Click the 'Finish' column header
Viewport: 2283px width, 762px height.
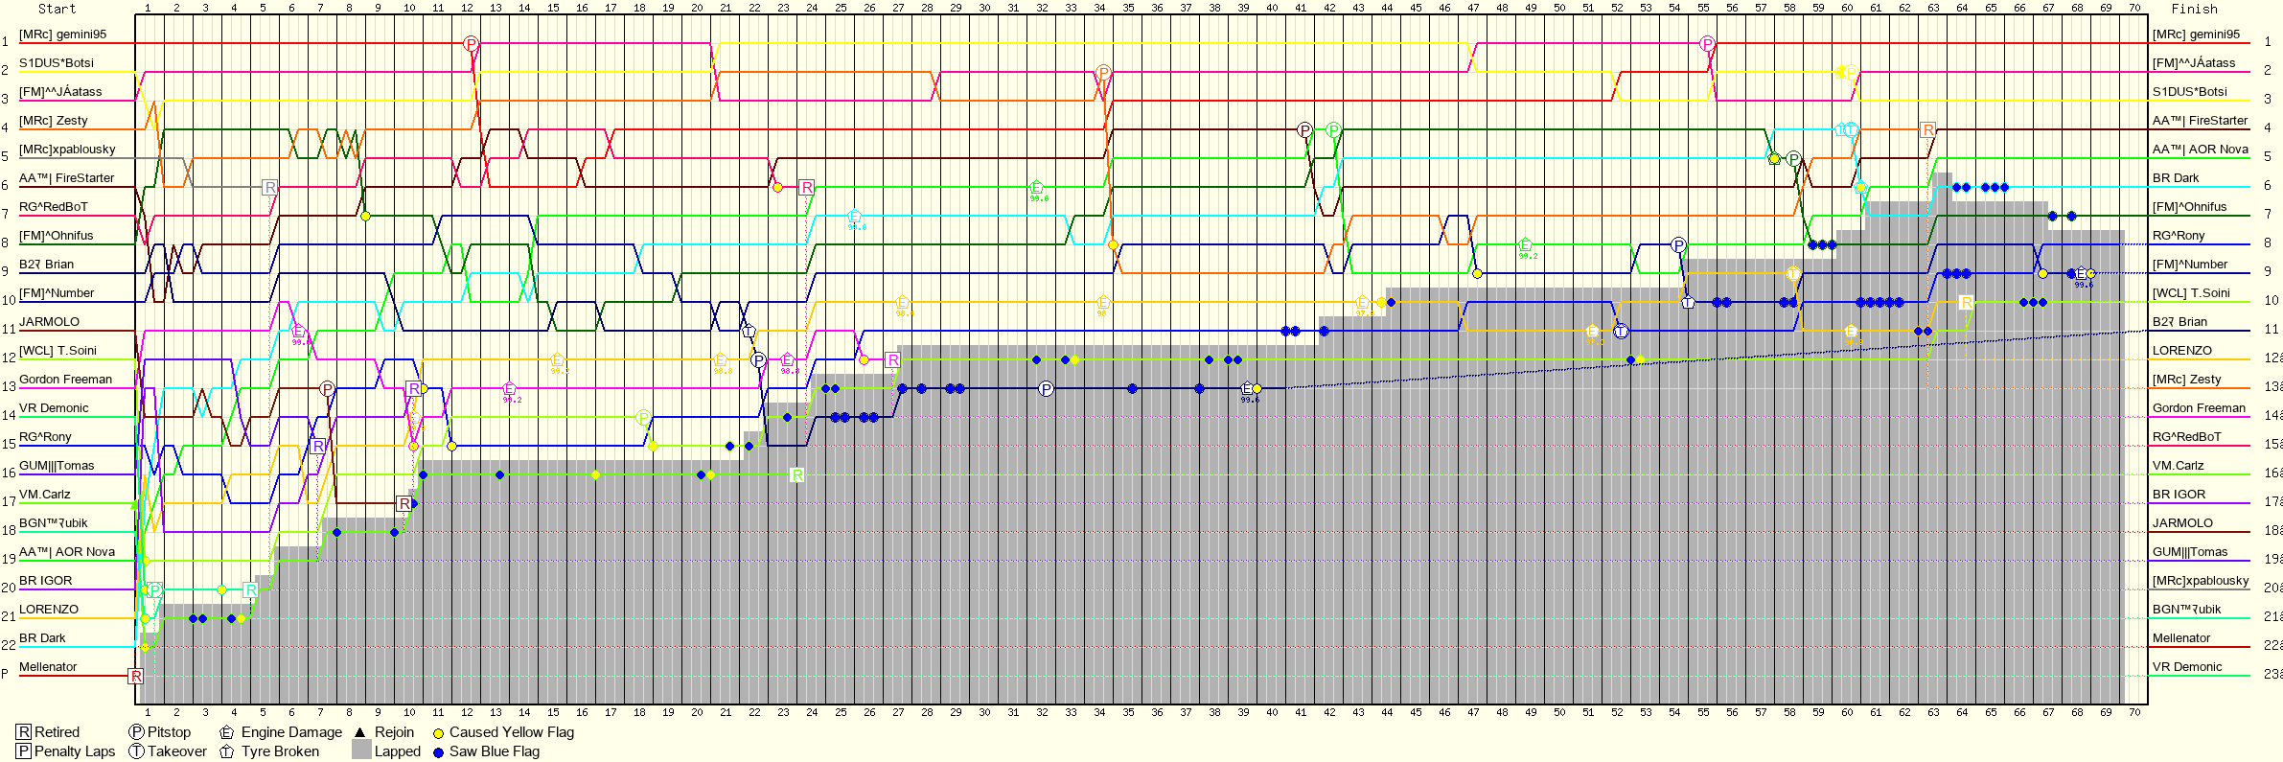pos(2194,9)
